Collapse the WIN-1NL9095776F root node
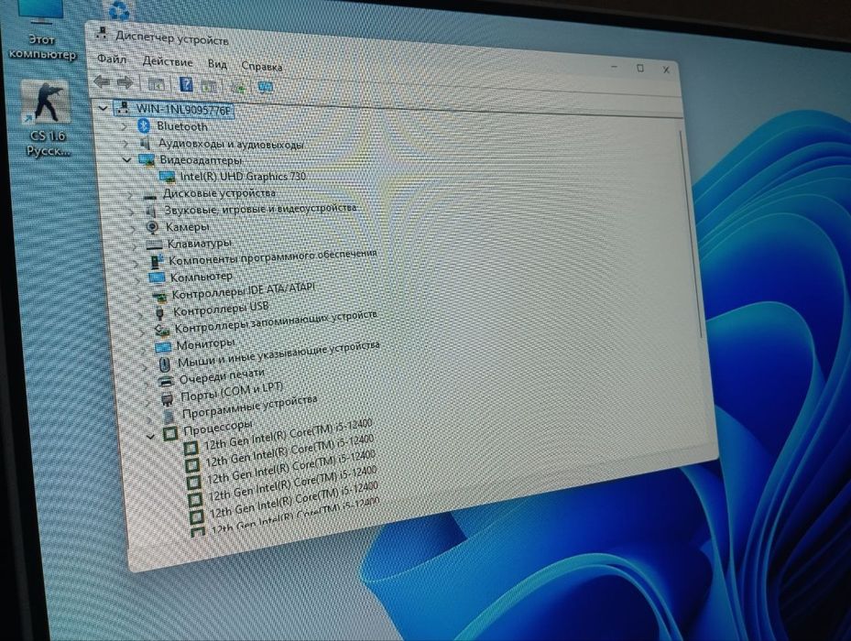 pyautogui.click(x=104, y=108)
